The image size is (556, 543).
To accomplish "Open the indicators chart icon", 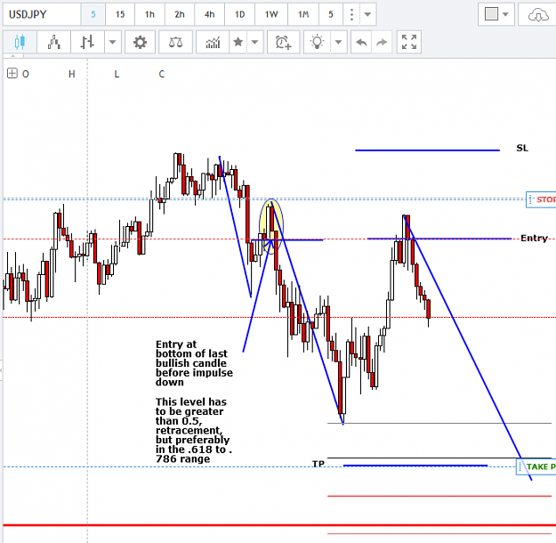I will 213,42.
